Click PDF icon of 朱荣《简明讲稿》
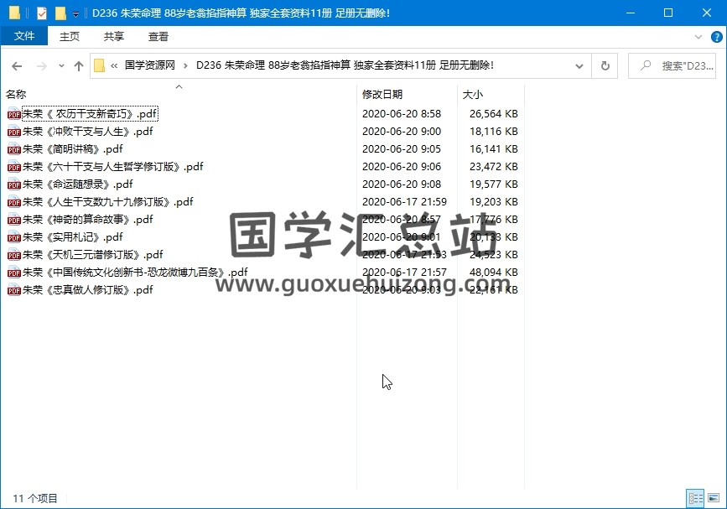This screenshot has height=509, width=727. pyautogui.click(x=13, y=149)
